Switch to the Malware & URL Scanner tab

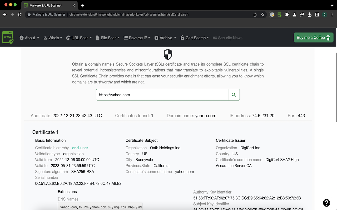click(x=46, y=5)
